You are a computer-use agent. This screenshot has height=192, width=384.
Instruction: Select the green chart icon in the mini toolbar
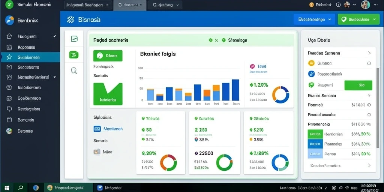click(74, 55)
